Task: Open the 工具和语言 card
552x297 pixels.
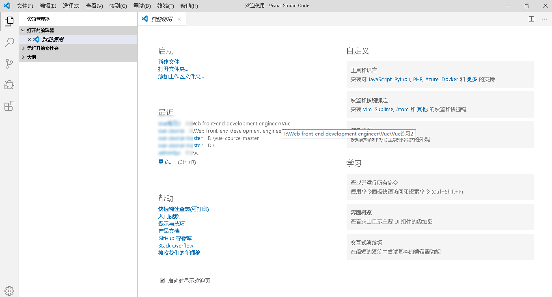Action: [440, 74]
